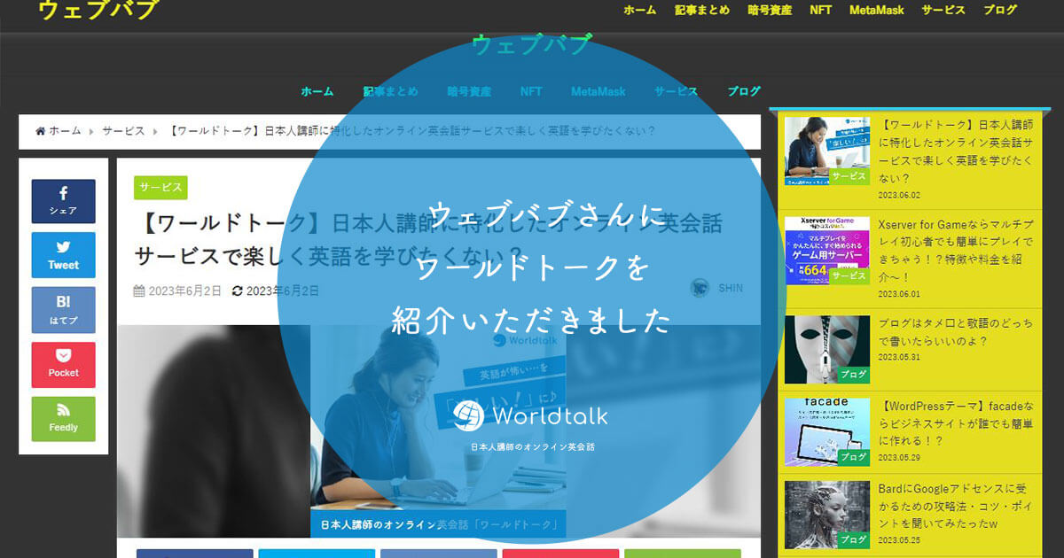Image resolution: width=1064 pixels, height=558 pixels.
Task: Open the Bard robot face thumbnail
Action: click(827, 515)
